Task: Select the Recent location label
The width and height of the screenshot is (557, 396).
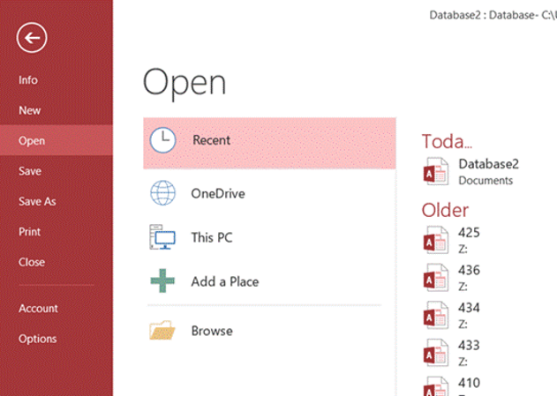Action: 211,140
